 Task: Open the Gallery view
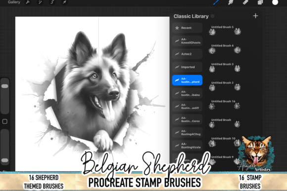14,2
